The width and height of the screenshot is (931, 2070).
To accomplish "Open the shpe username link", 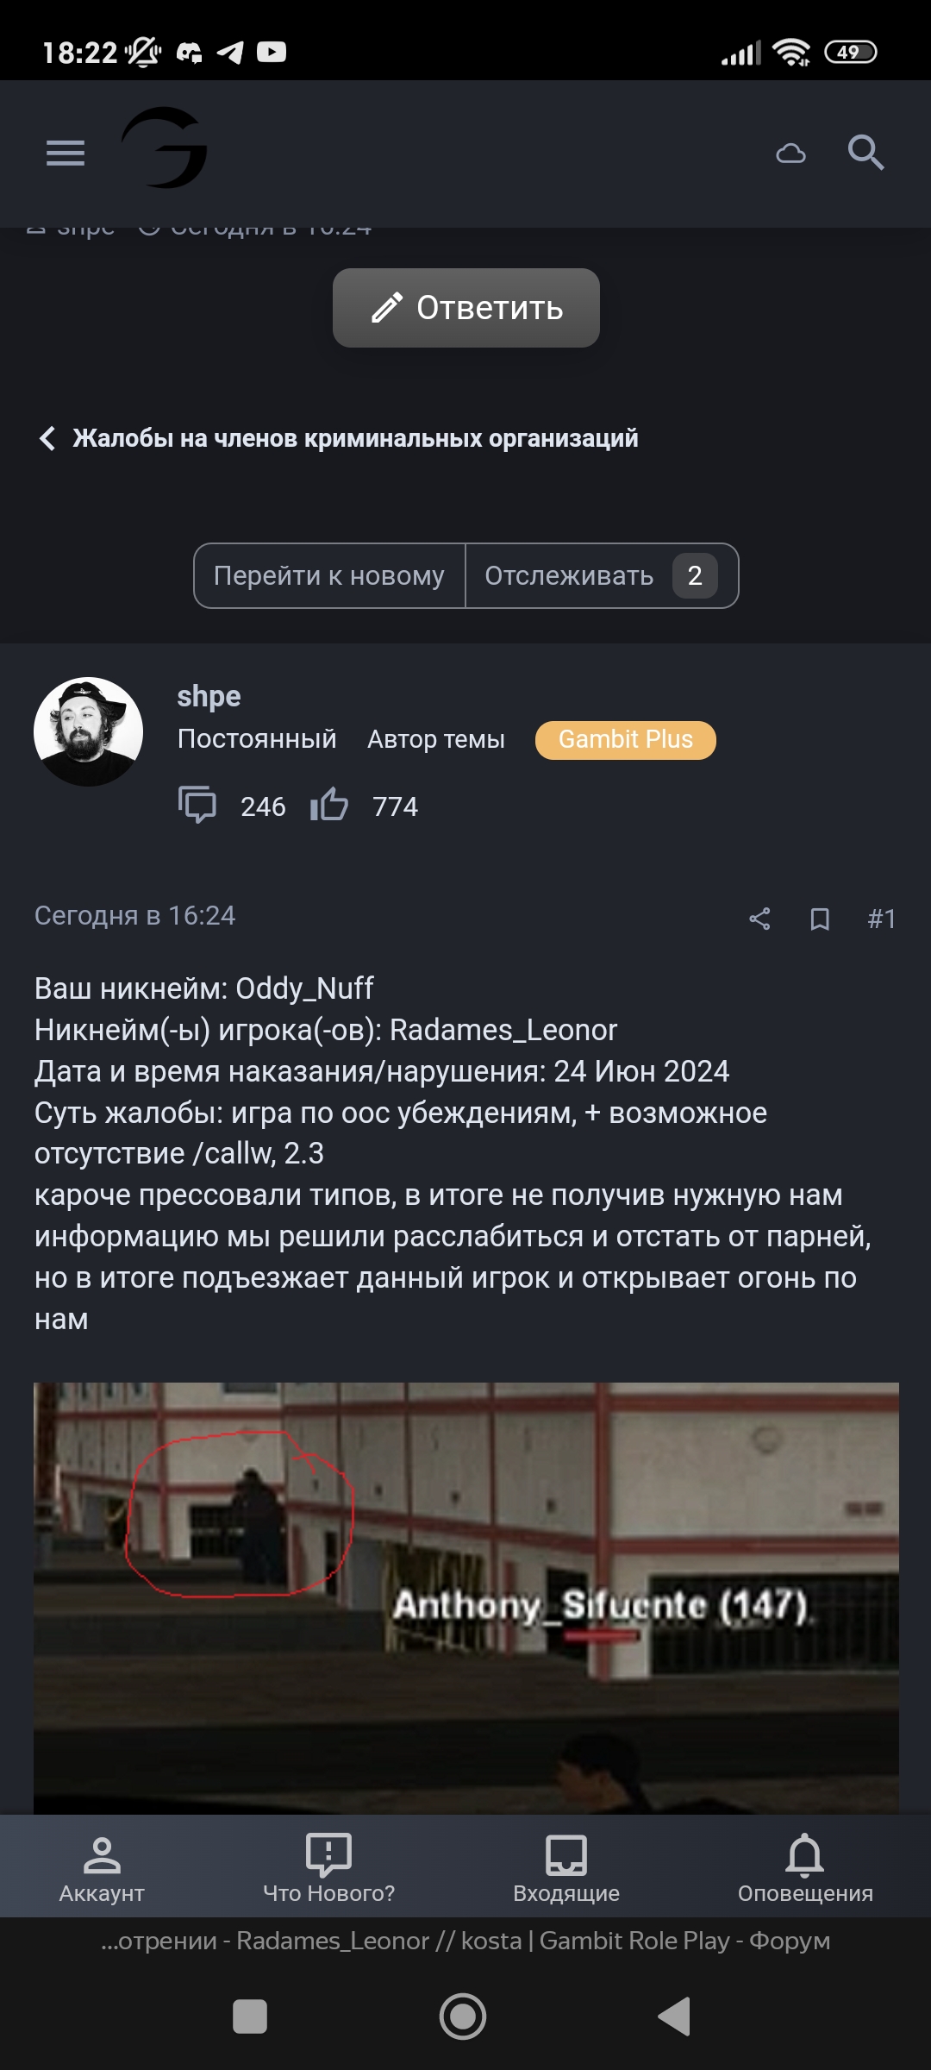I will coord(209,696).
